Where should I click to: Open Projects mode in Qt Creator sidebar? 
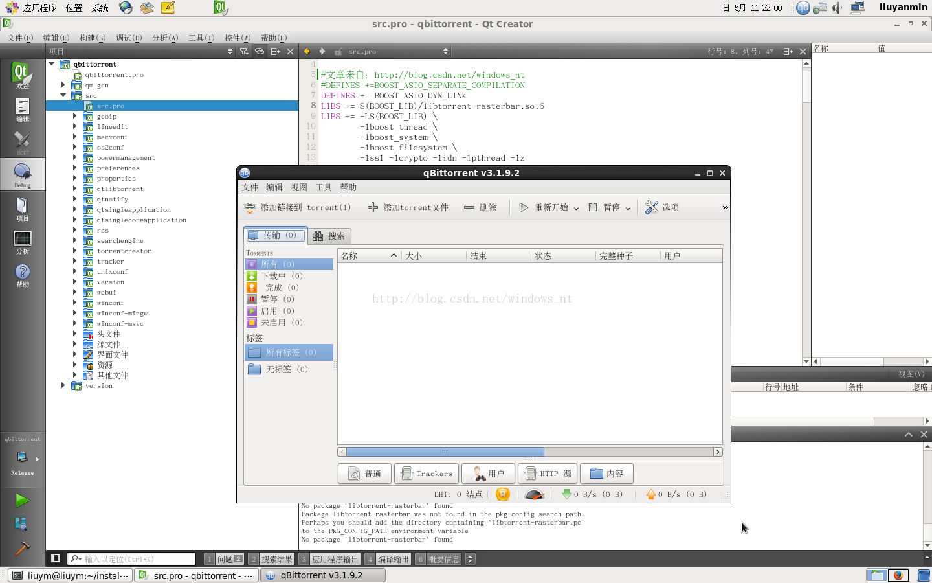tap(22, 209)
